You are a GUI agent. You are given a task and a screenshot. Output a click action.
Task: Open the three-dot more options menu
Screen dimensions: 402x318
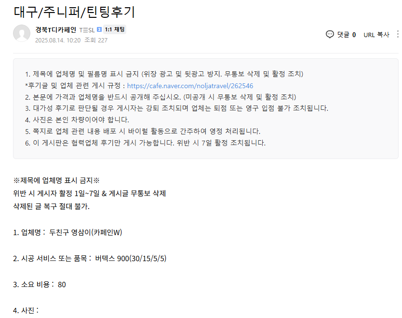click(x=397, y=34)
